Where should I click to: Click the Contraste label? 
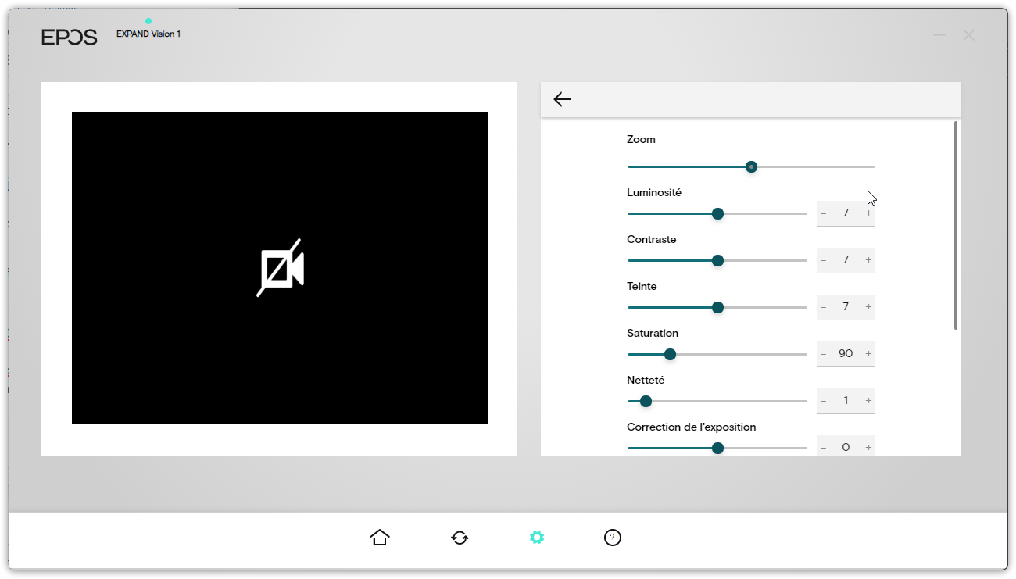click(x=652, y=239)
